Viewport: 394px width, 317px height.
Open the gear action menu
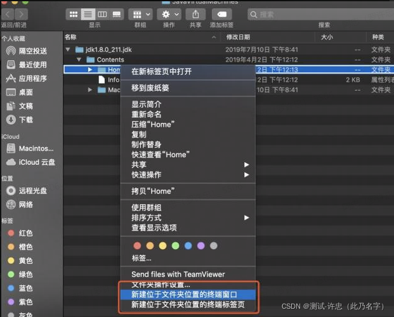[x=169, y=15]
